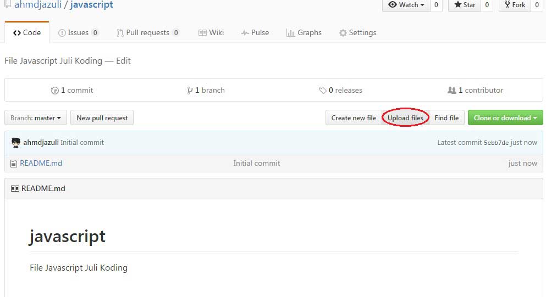
Task: Click the Settings gear icon
Action: (343, 33)
